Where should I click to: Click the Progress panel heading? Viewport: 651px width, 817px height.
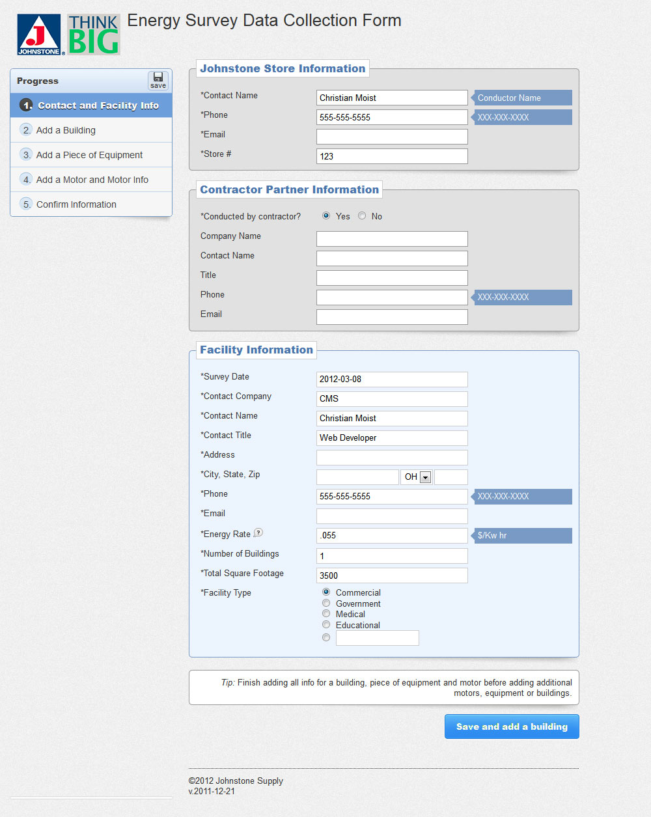pyautogui.click(x=38, y=81)
